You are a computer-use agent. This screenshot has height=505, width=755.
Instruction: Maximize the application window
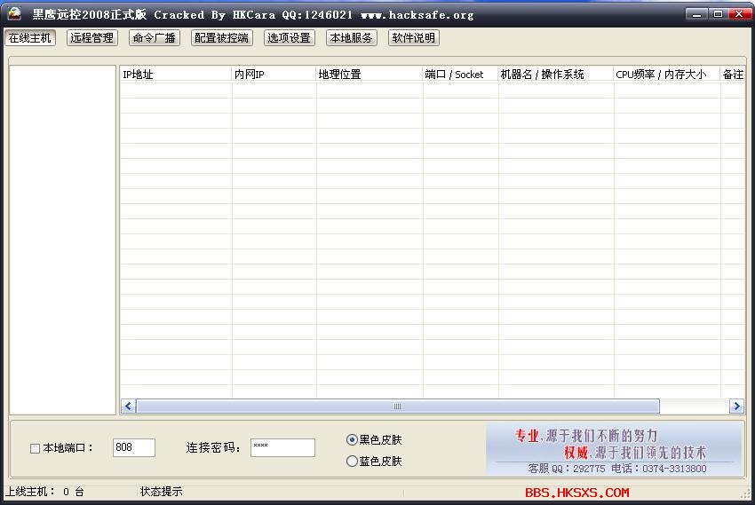pyautogui.click(x=718, y=13)
